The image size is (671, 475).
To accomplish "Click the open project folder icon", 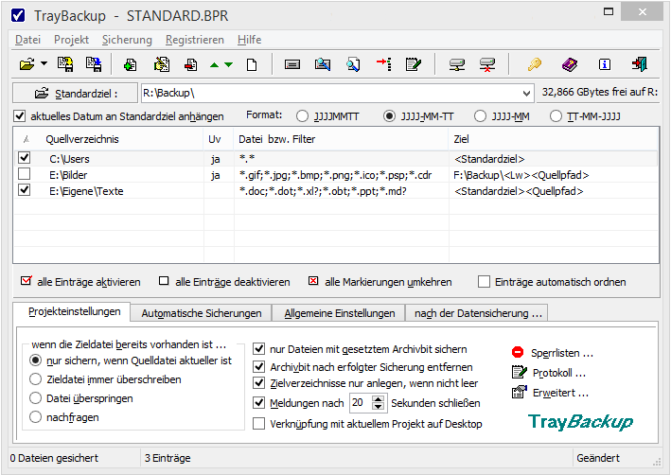I will coord(26,64).
